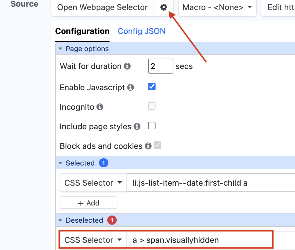Click info icon beside Wait for duration
Image resolution: width=295 pixels, height=250 pixels.
pyautogui.click(x=127, y=66)
